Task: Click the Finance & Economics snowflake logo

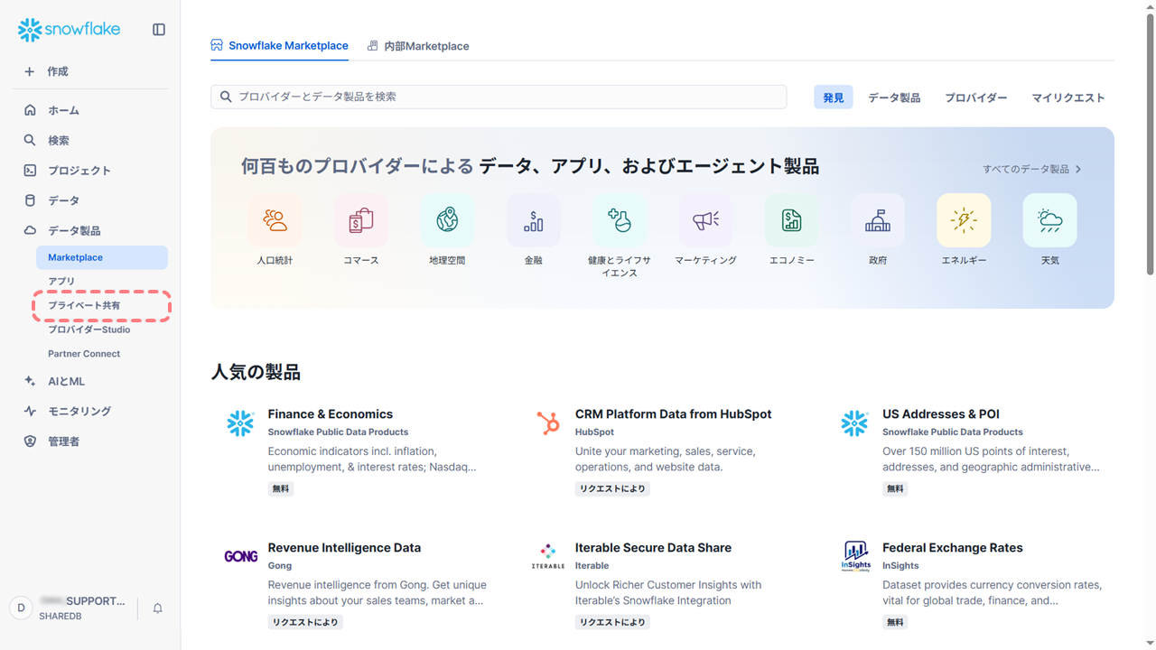Action: coord(240,423)
